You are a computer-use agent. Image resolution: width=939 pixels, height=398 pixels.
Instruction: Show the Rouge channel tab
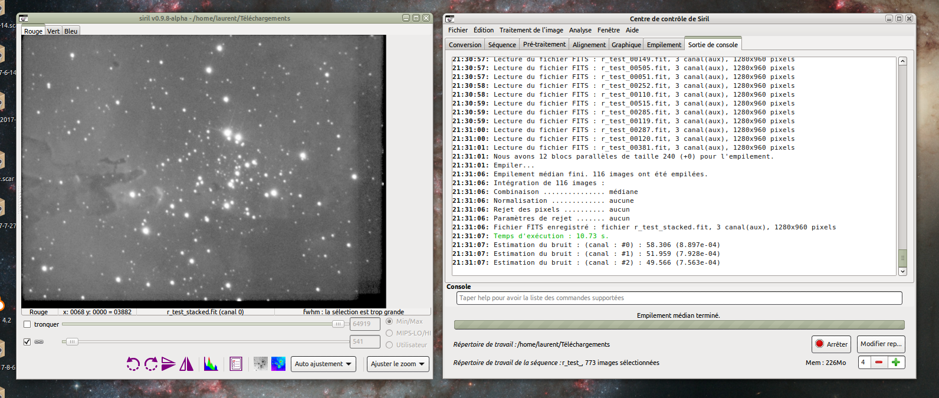(33, 31)
